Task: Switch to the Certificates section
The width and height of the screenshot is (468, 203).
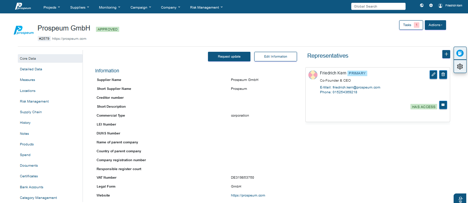Action: (x=29, y=176)
